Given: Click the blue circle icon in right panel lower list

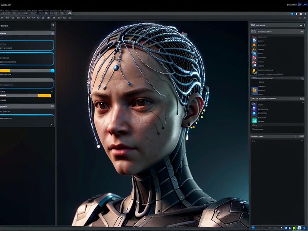Looking at the screenshot, I should (x=254, y=109).
